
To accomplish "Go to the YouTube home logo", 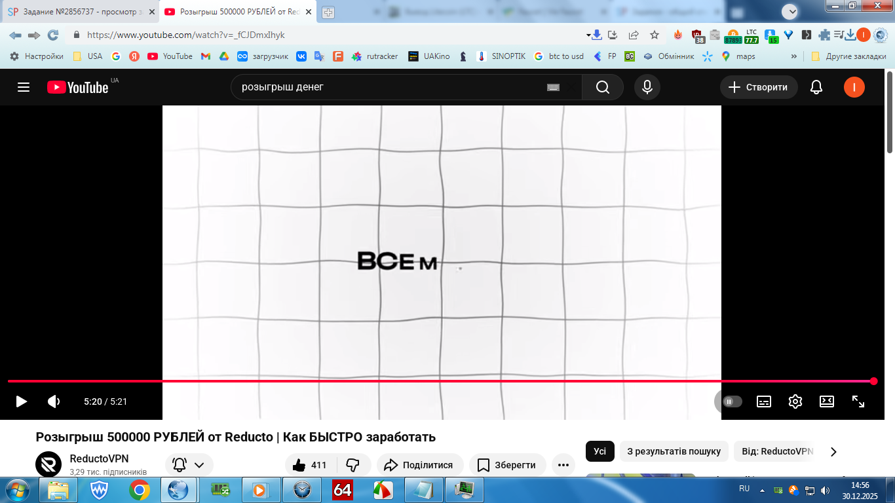I will pyautogui.click(x=77, y=87).
